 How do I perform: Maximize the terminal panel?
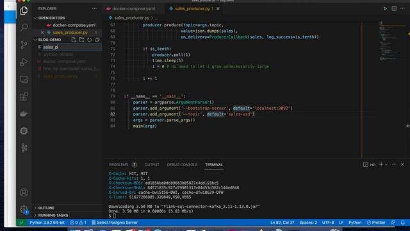(394, 164)
